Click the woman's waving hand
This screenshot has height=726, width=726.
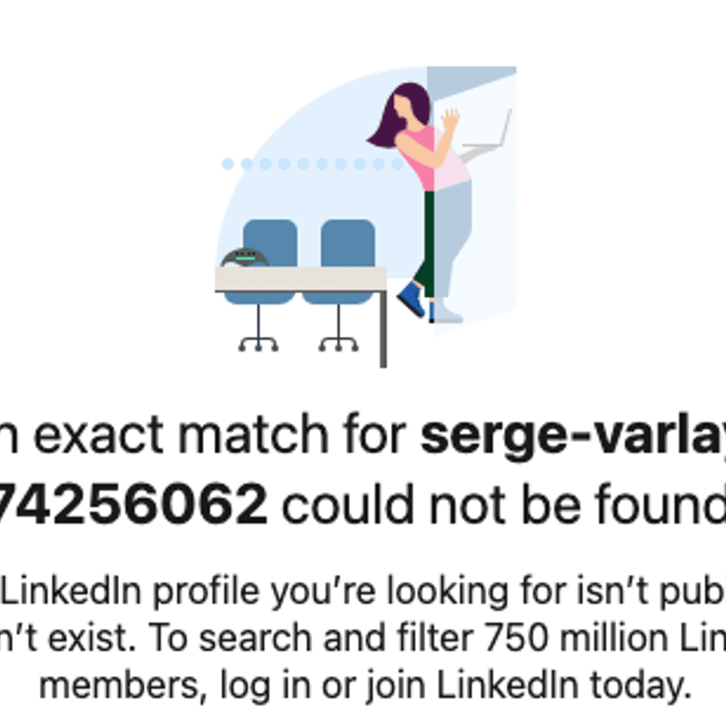pyautogui.click(x=449, y=119)
